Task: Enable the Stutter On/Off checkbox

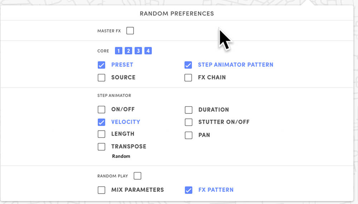Action: 189,122
